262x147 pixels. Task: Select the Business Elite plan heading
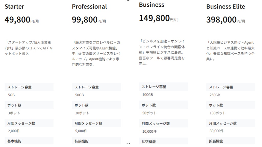[226, 7]
